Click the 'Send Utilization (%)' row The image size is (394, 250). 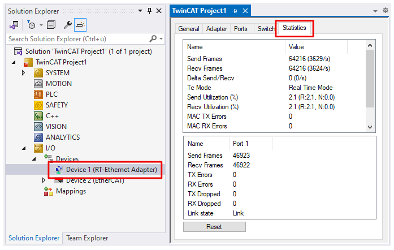[x=275, y=97]
